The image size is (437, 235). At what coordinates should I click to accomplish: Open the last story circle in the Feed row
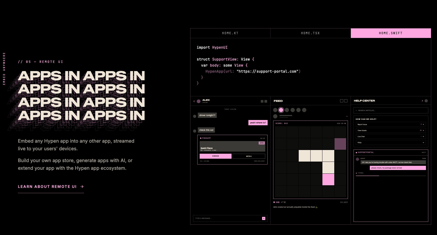point(304,110)
